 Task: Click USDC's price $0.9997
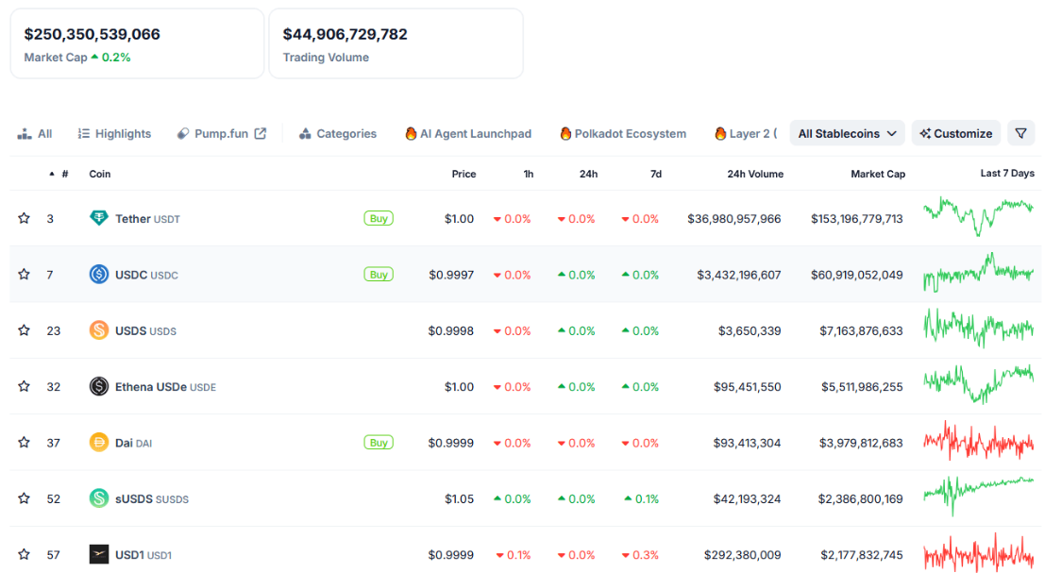point(451,275)
